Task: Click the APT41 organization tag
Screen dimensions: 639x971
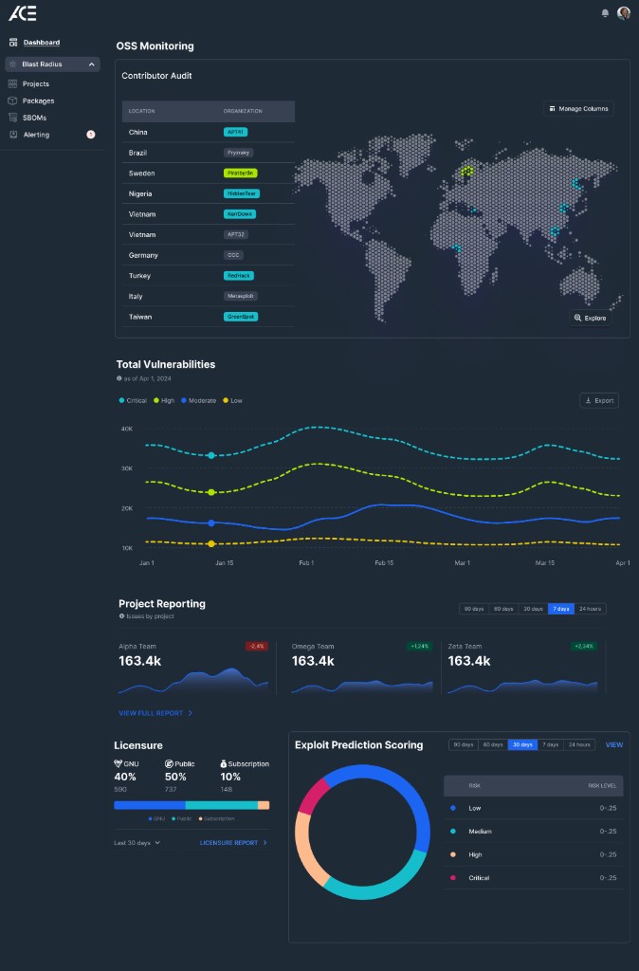Action: [235, 132]
